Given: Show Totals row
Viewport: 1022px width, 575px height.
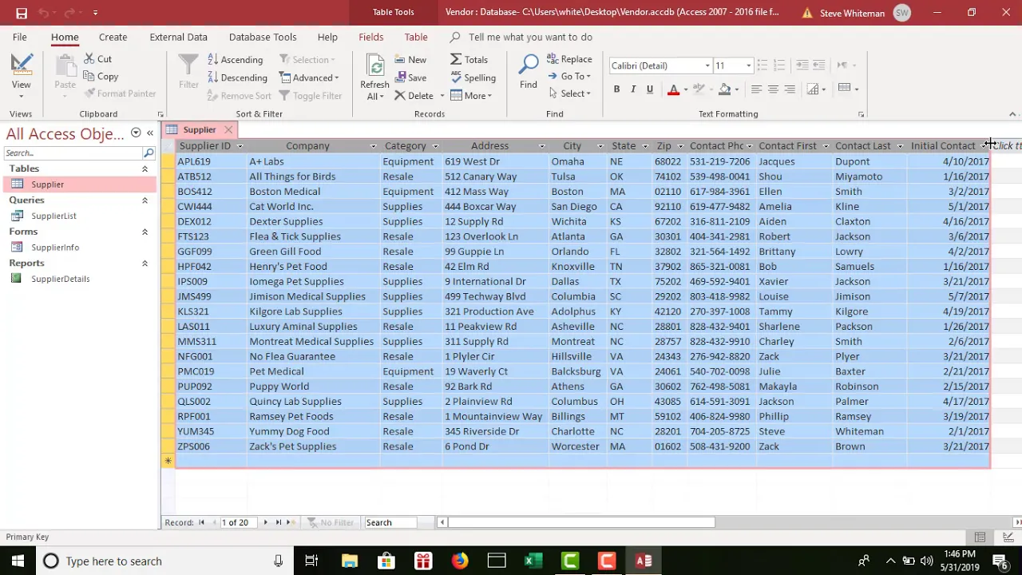Looking at the screenshot, I should (469, 60).
